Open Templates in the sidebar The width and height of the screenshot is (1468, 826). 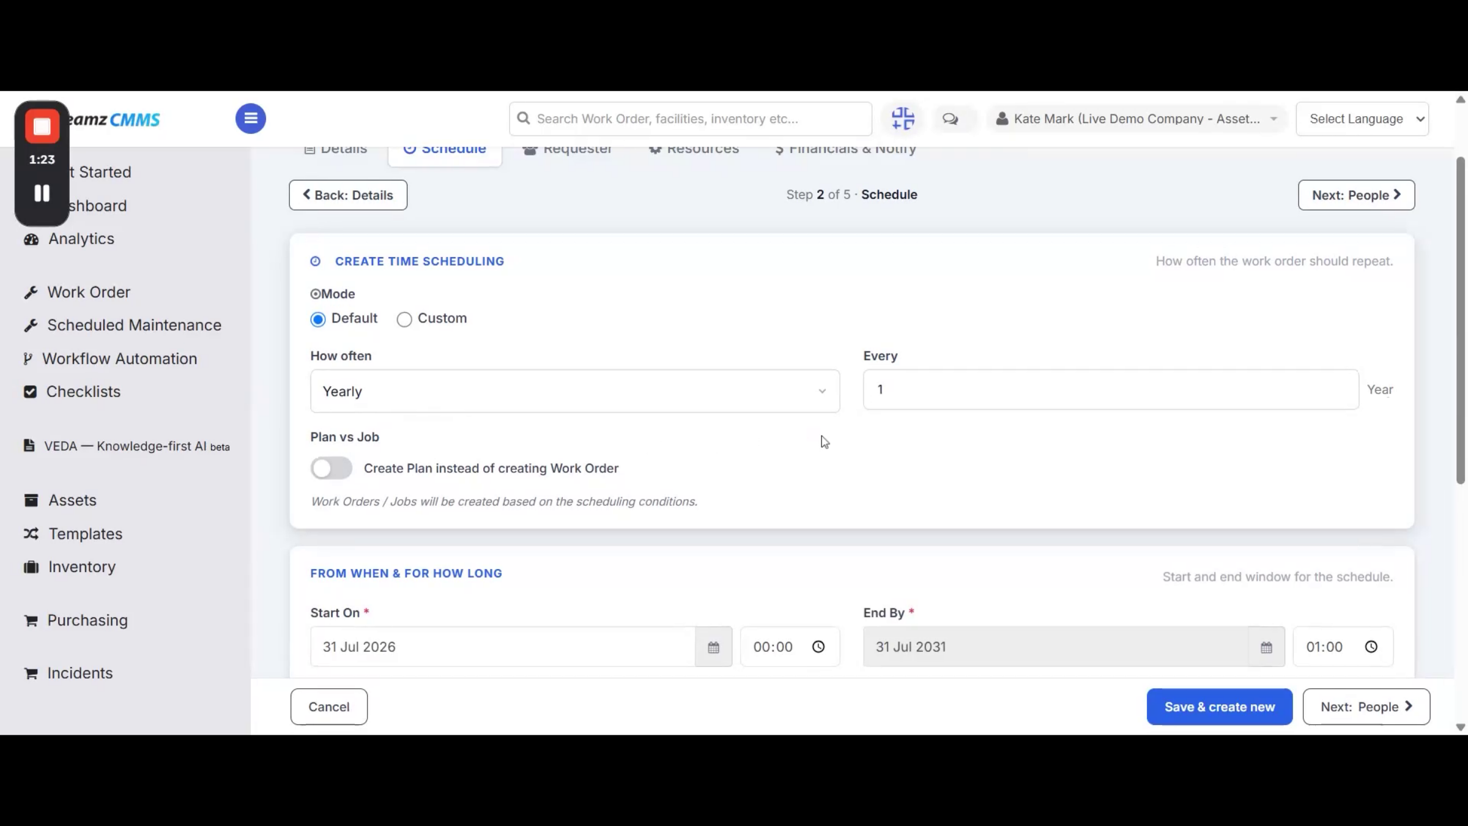click(86, 534)
